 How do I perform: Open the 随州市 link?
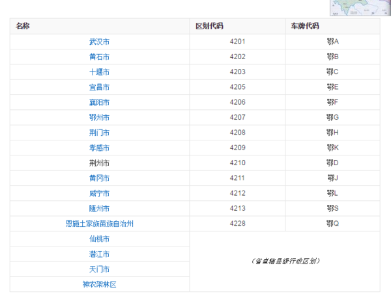tap(99, 208)
